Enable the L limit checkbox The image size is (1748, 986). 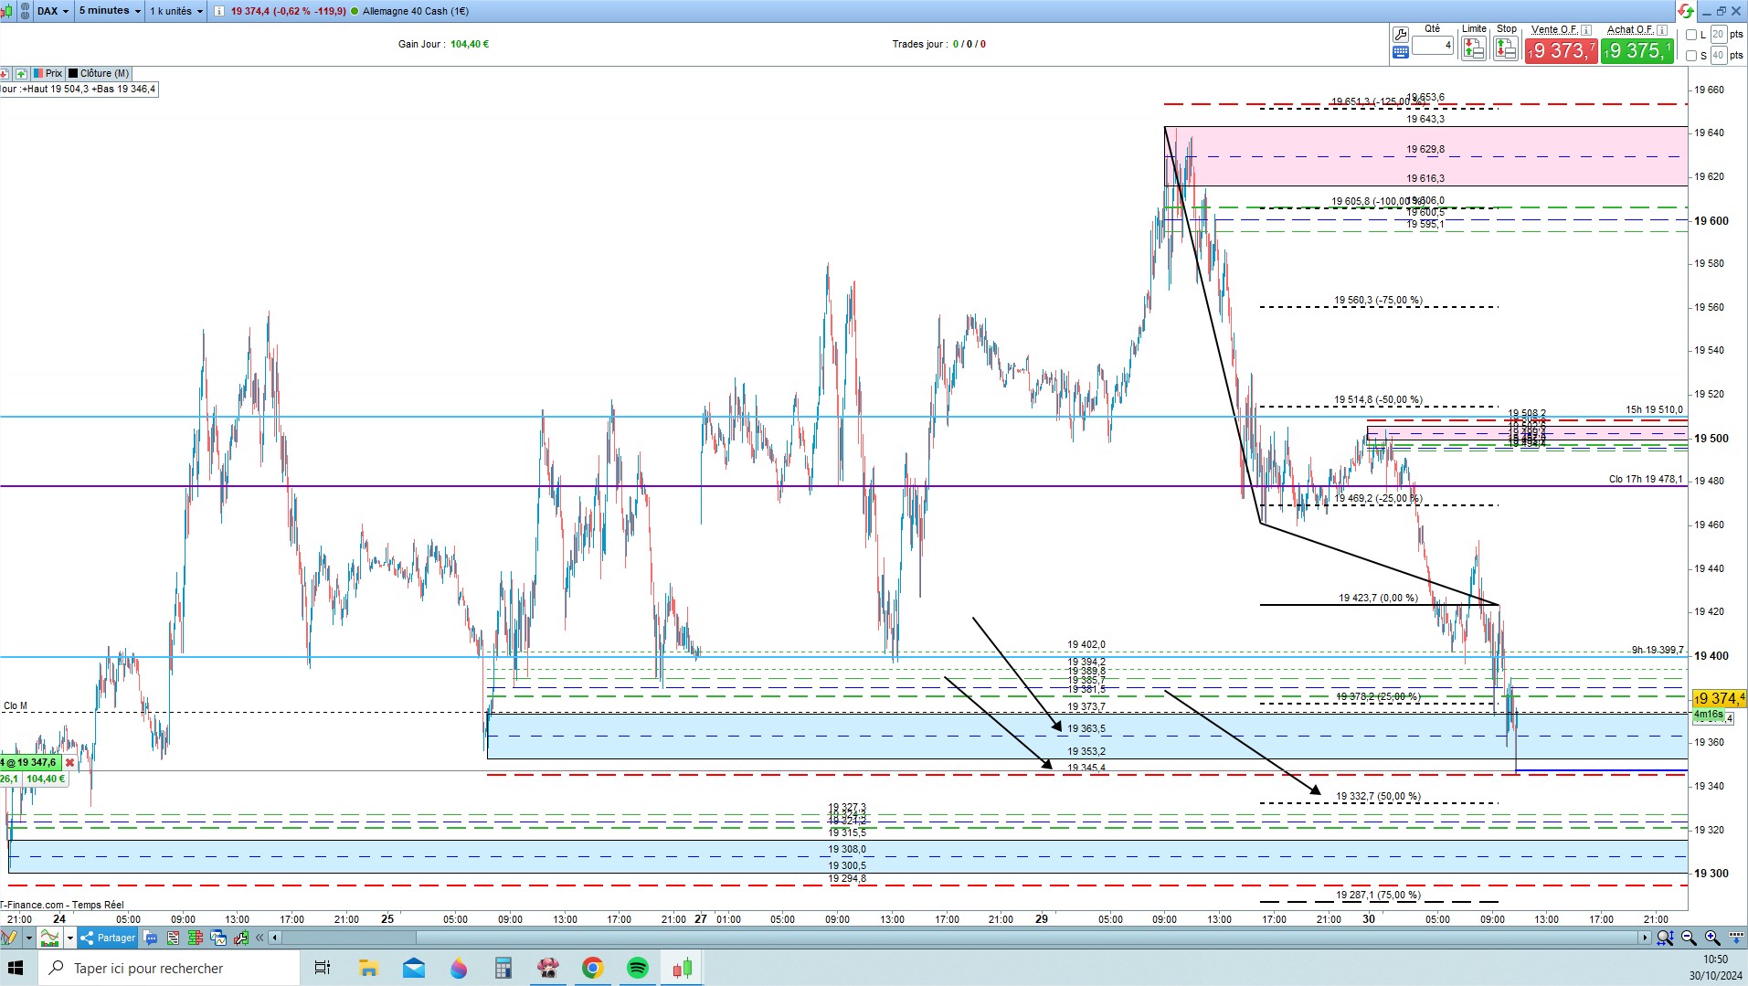(1690, 35)
